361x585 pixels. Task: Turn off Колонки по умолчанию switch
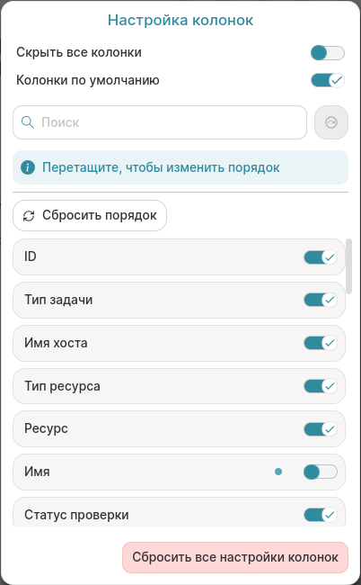point(328,80)
